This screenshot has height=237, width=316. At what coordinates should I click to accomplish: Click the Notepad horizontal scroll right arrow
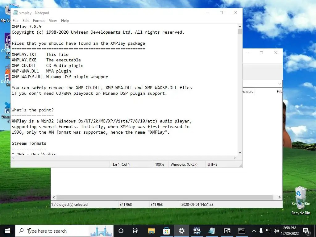coord(235,158)
